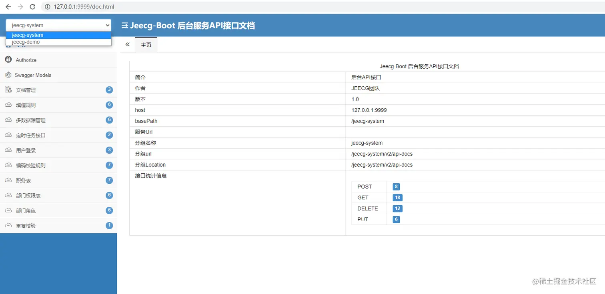Click the POST method label
The image size is (605, 294).
tap(365, 187)
